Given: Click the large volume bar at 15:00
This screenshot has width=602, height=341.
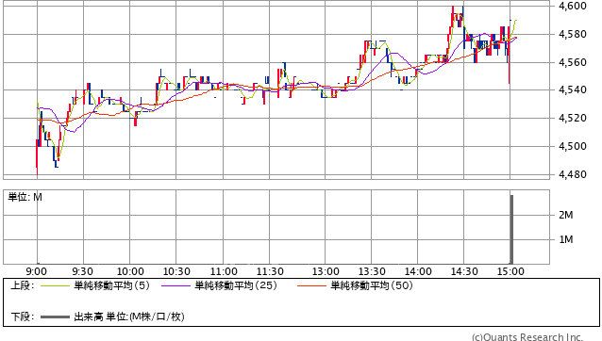Looking at the screenshot, I should click(511, 229).
